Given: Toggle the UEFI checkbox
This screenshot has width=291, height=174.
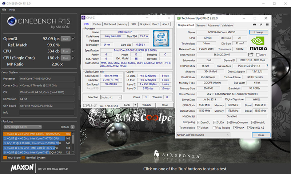Looking at the screenshot, I should (258, 55).
